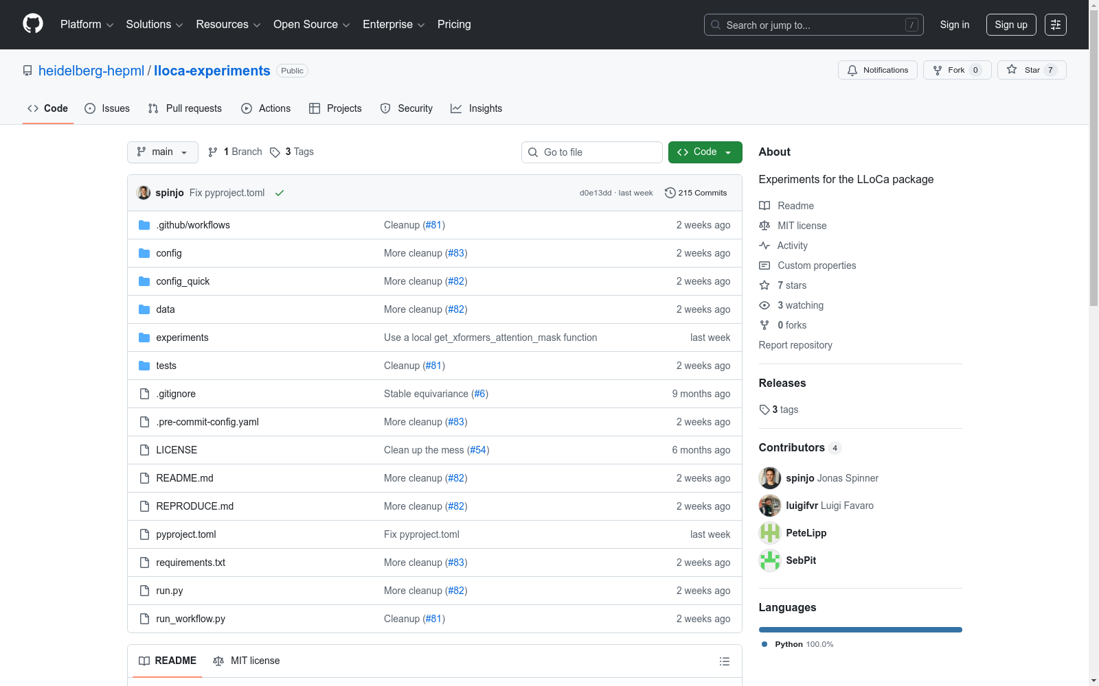Click the Report repository link
This screenshot has width=1099, height=686.
795,345
